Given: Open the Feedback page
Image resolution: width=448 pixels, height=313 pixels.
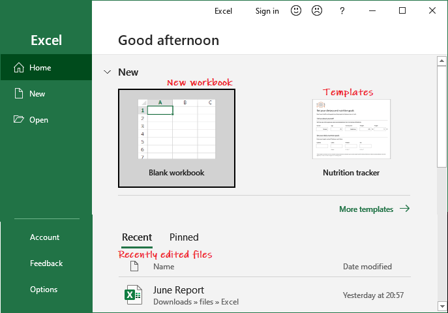Looking at the screenshot, I should 46,263.
